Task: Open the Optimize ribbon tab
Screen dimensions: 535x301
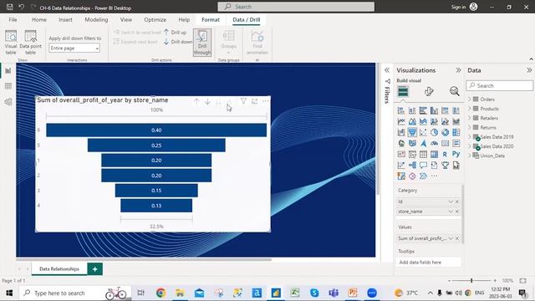Action: pos(155,20)
